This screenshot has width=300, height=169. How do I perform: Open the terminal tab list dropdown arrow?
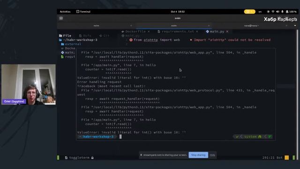(295, 25)
